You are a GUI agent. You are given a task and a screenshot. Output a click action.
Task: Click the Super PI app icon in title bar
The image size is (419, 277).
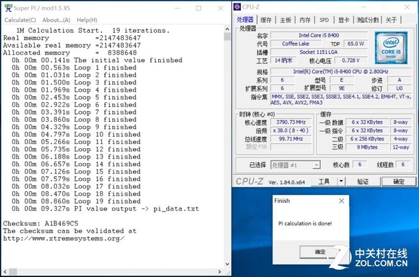9,8
